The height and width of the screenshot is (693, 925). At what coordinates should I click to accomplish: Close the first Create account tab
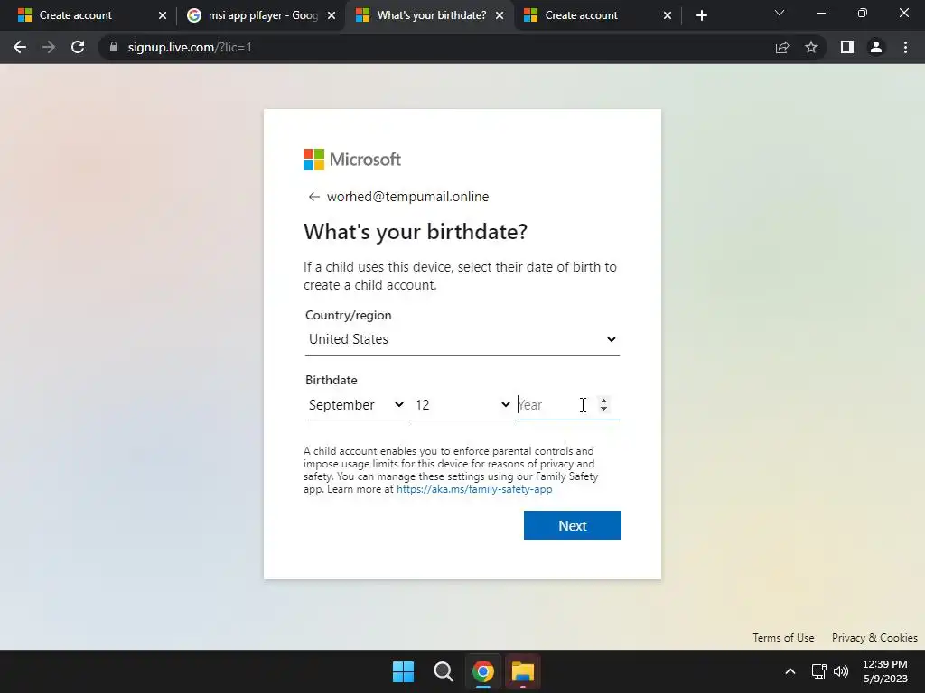point(163,15)
